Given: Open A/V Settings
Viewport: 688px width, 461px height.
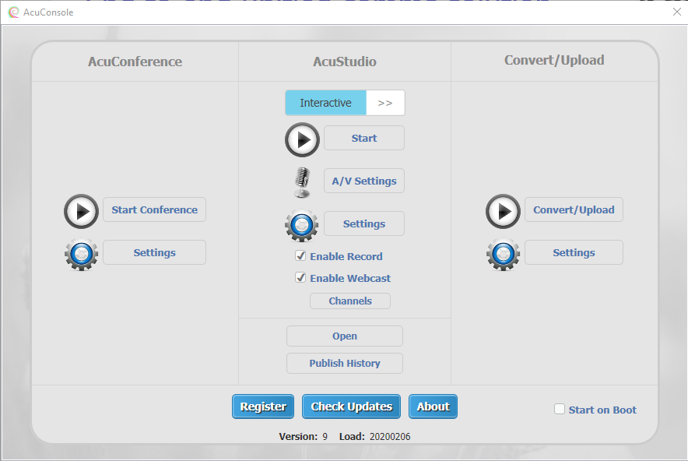Looking at the screenshot, I should point(364,181).
